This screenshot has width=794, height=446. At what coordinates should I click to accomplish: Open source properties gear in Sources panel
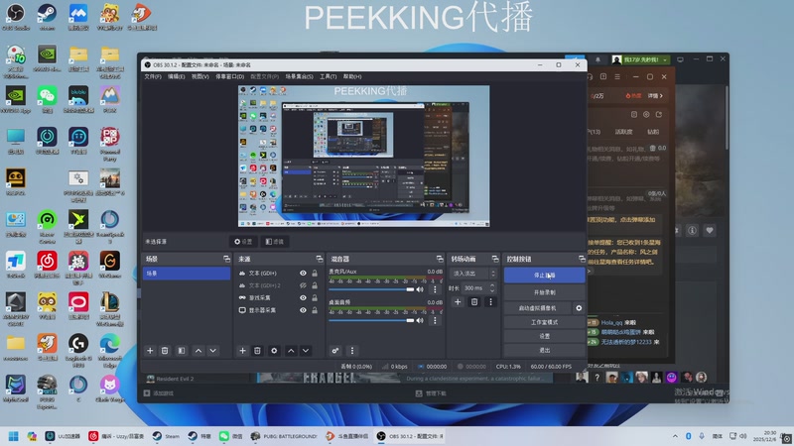pos(274,351)
